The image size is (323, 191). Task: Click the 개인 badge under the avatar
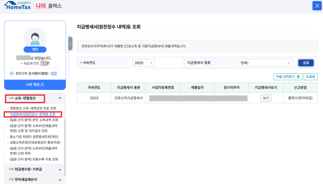coord(35,49)
